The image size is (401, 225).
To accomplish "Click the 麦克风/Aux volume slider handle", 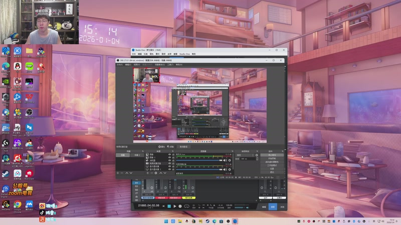I will [221, 160].
